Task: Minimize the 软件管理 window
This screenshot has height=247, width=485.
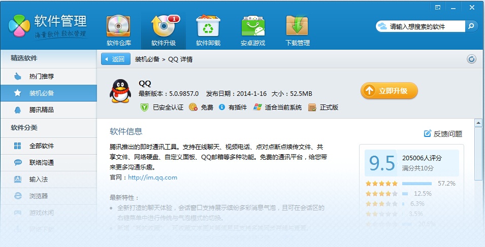Action: (x=454, y=8)
